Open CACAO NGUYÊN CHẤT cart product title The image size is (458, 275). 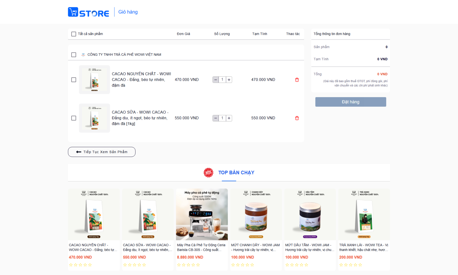point(141,79)
